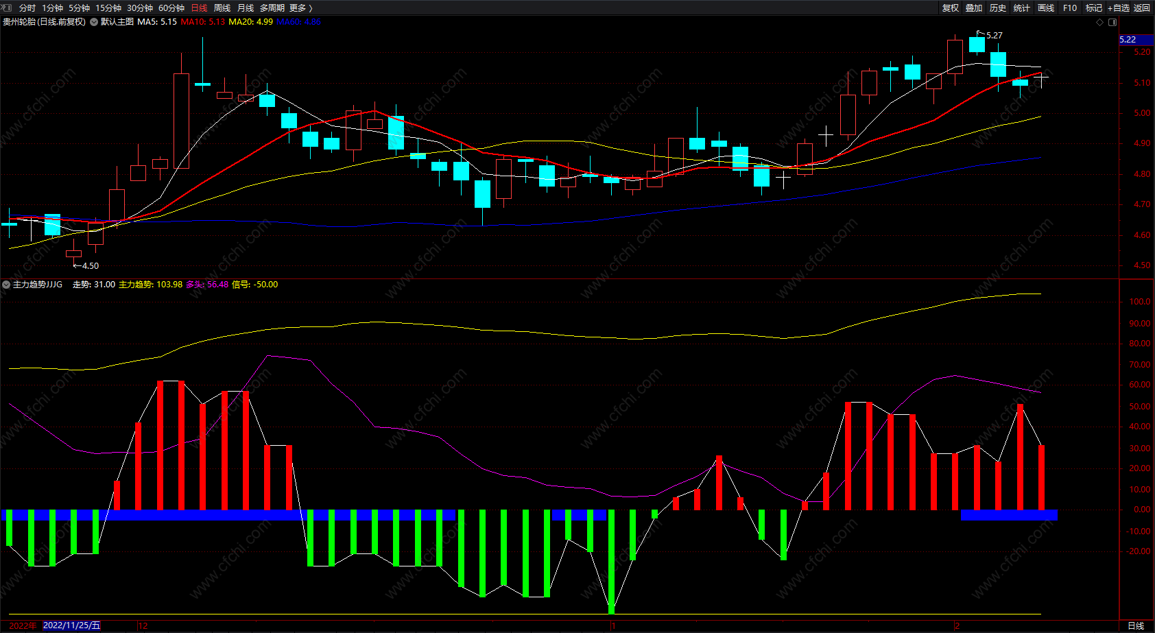Select the 30分钟 period tab
This screenshot has width=1155, height=633.
[140, 8]
